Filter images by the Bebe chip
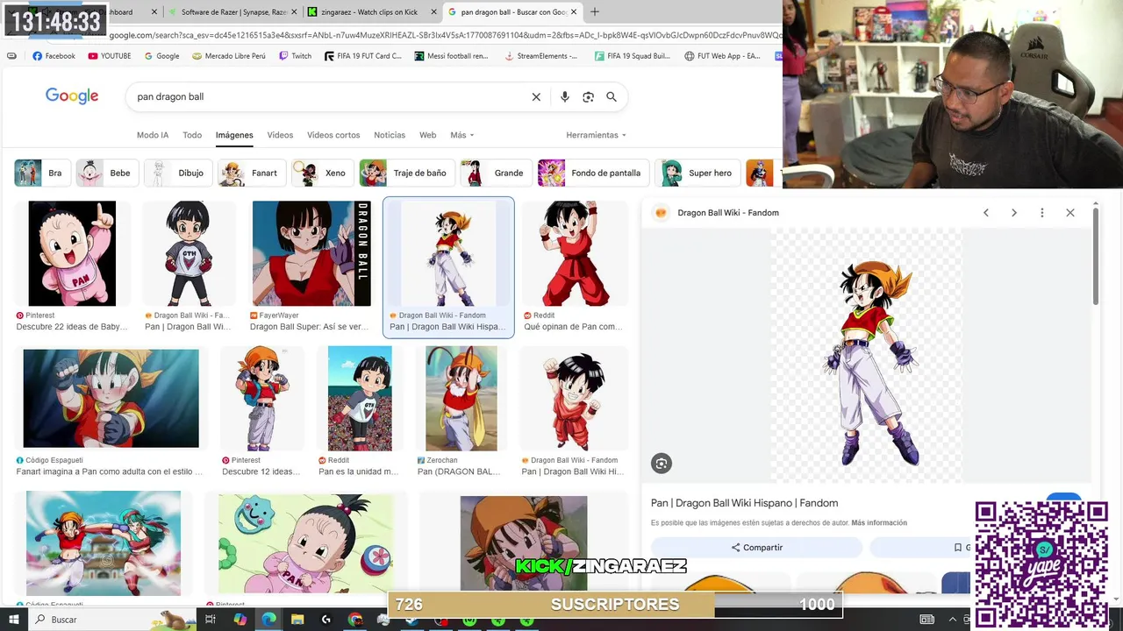The height and width of the screenshot is (631, 1123). click(106, 174)
